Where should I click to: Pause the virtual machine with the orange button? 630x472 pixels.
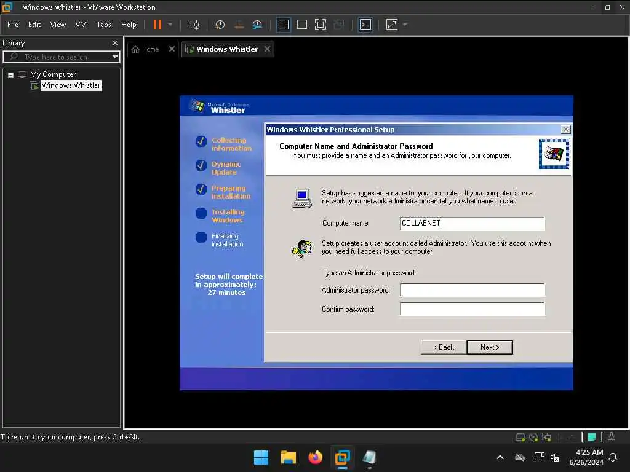(157, 25)
